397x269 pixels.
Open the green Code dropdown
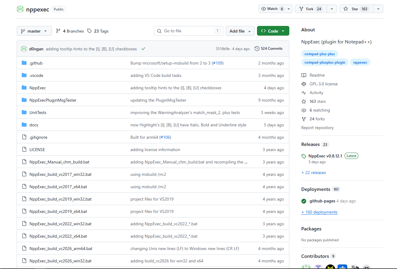pyautogui.click(x=273, y=31)
